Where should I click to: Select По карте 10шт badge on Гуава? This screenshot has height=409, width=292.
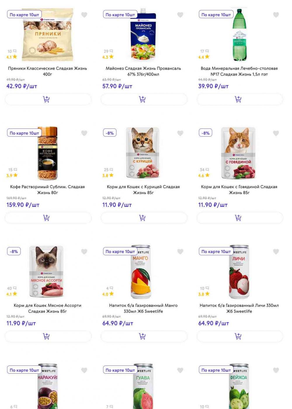point(120,370)
